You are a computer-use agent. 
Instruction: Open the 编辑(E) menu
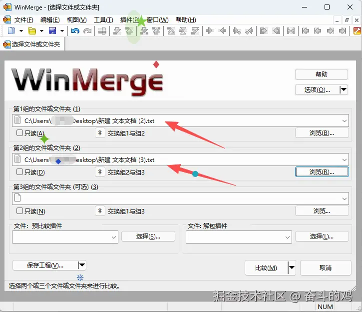click(50, 20)
